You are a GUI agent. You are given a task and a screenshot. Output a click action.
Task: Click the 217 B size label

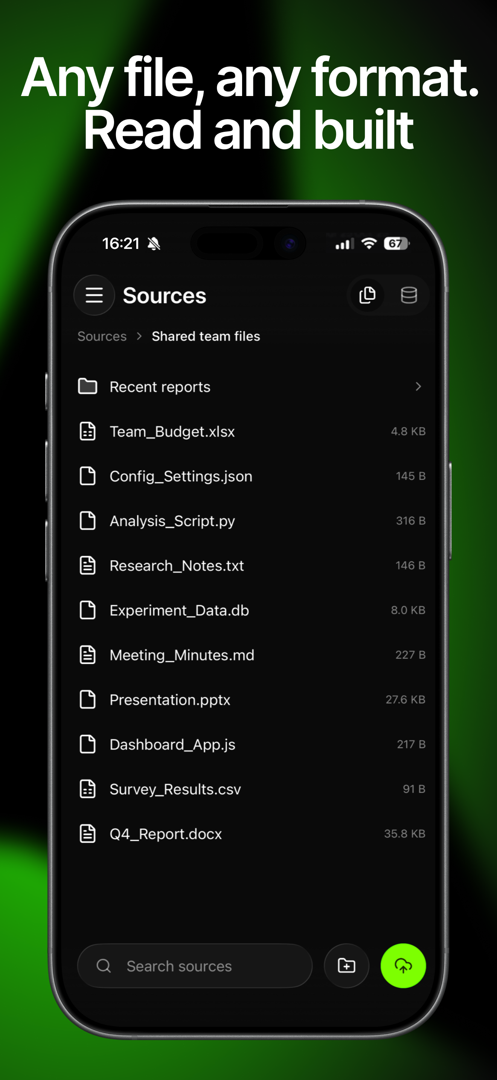(411, 744)
